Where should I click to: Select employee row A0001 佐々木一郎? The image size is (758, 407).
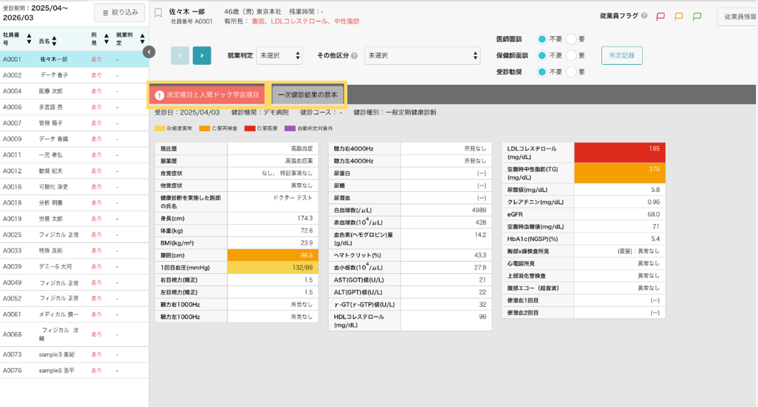(x=74, y=59)
